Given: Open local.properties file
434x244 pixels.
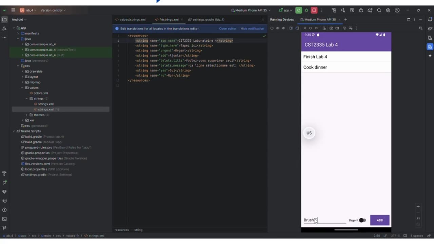Looking at the screenshot, I should pyautogui.click(x=45, y=169).
